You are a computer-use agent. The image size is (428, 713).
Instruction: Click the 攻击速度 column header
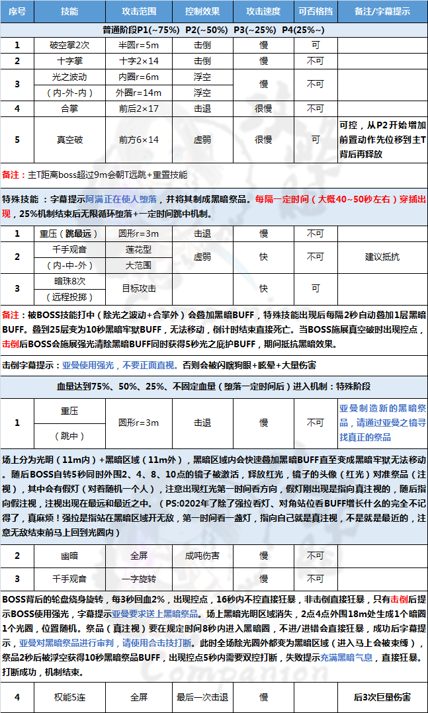(x=263, y=11)
